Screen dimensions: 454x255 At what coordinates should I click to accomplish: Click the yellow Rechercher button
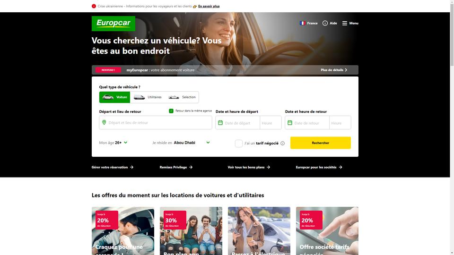[321, 143]
